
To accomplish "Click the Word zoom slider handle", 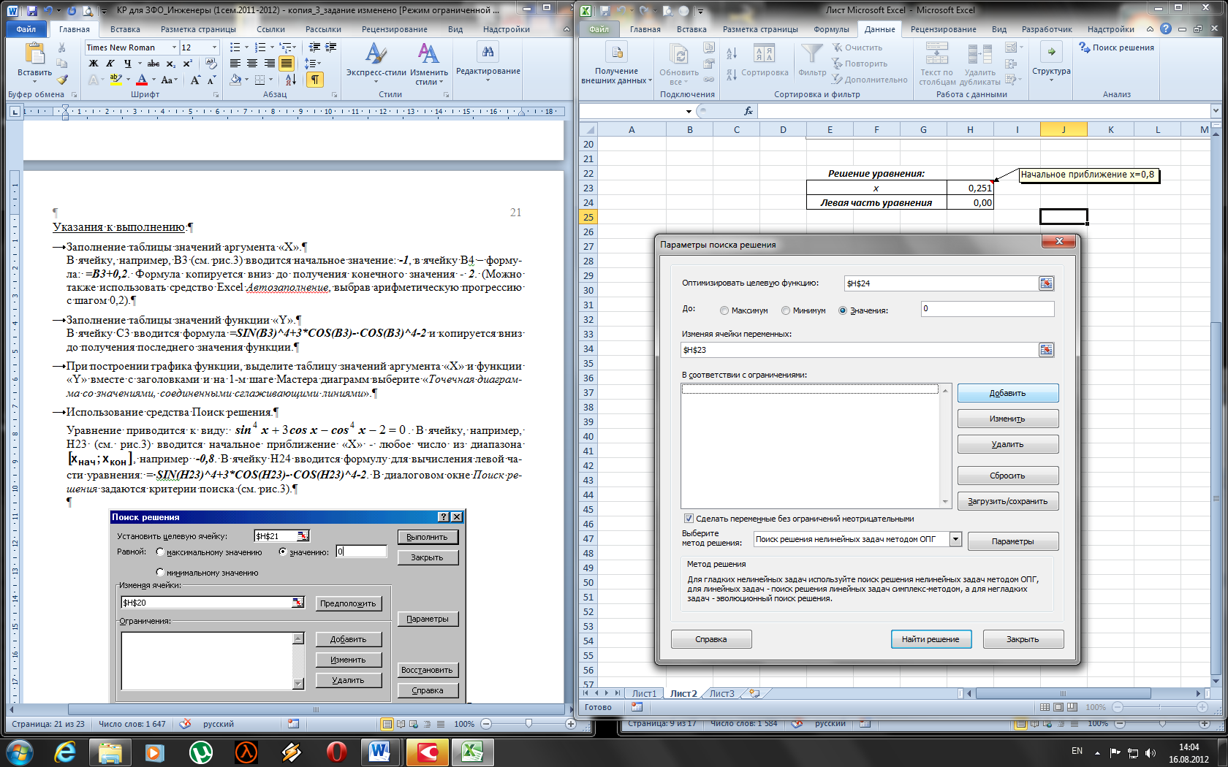I will pos(528,723).
